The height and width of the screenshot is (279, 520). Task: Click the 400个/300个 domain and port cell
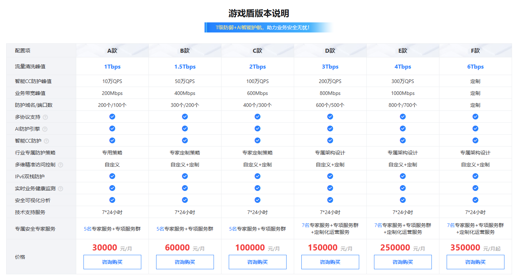(258, 105)
